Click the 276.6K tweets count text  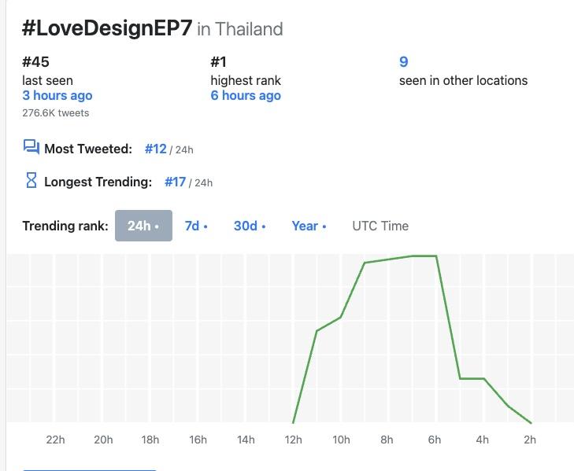(x=56, y=113)
